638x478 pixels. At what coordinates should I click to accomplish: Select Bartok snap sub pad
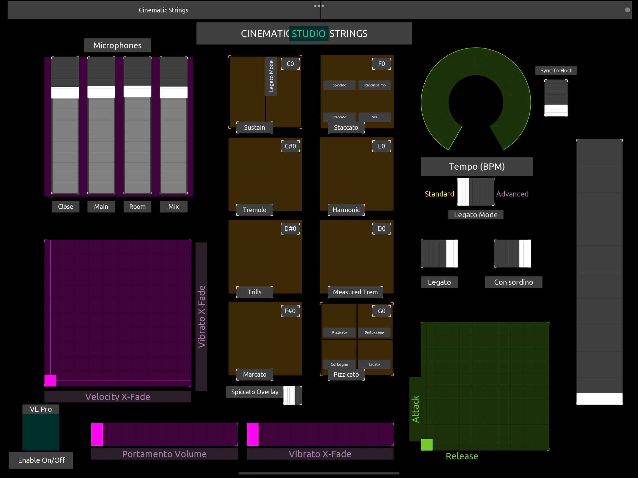pyautogui.click(x=375, y=321)
